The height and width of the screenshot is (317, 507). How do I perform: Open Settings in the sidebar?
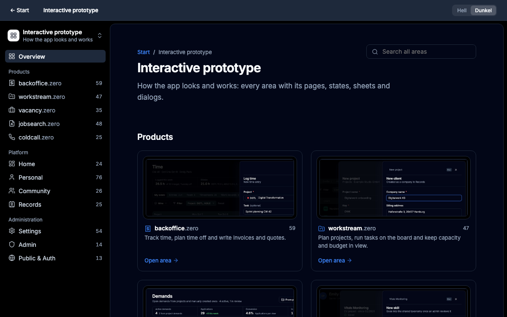pyautogui.click(x=55, y=231)
